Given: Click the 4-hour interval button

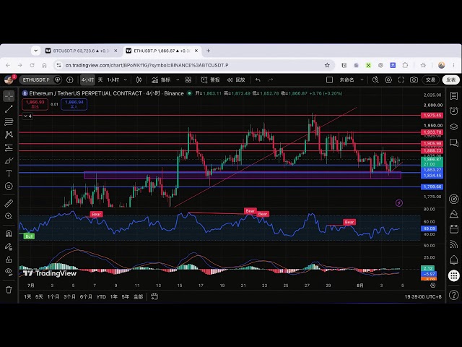Looking at the screenshot, I should point(87,80).
